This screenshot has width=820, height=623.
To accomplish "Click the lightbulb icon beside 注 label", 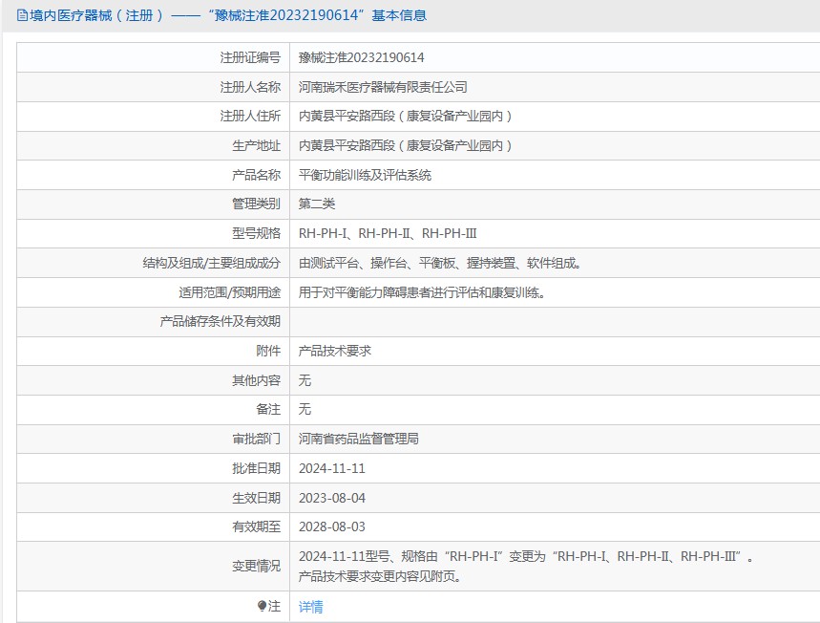I will tap(262, 607).
